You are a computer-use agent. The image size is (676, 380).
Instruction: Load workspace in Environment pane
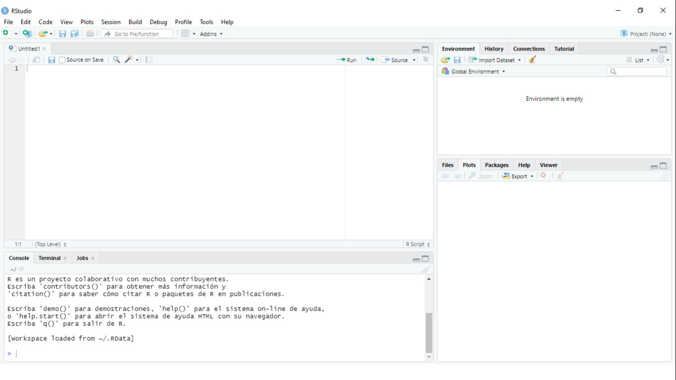[445, 60]
